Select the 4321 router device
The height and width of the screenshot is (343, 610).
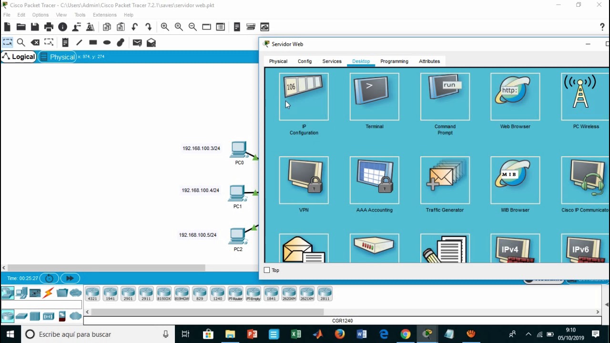pyautogui.click(x=92, y=294)
